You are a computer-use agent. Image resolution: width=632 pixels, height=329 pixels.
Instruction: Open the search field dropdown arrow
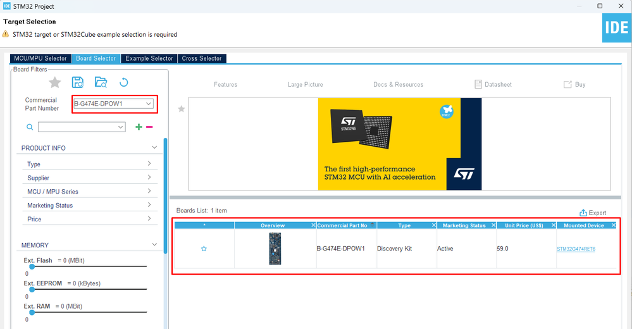(120, 127)
